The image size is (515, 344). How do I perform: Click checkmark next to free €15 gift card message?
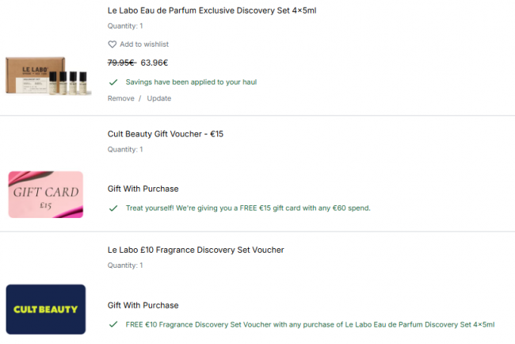coord(113,208)
